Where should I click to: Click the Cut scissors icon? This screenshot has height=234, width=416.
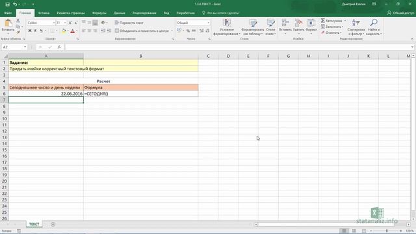click(x=18, y=20)
